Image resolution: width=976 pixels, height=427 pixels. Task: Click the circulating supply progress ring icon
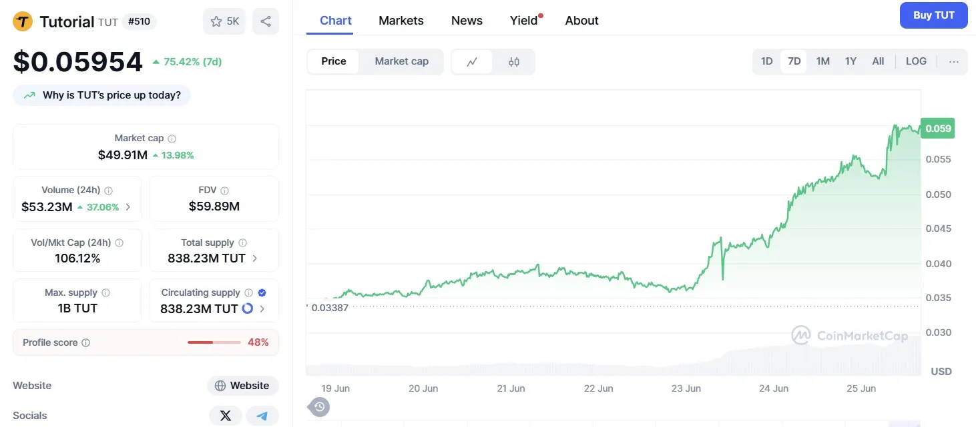247,308
